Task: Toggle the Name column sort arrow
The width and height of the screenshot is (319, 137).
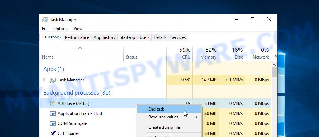Action: [80, 48]
